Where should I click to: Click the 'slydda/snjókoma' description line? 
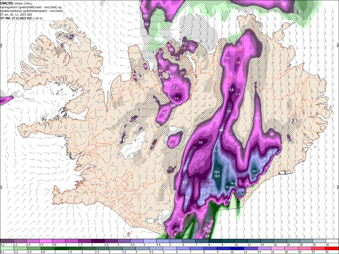pos(32,11)
